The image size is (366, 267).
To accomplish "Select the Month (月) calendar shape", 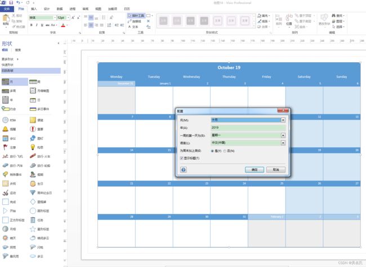I will click(15, 82).
